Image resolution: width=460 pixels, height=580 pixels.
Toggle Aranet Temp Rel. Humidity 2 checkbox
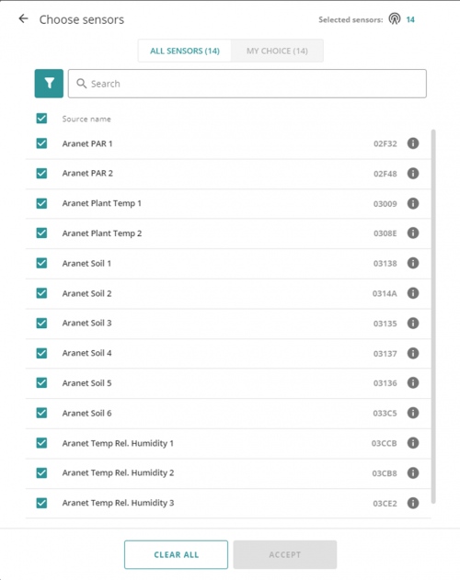click(x=41, y=472)
